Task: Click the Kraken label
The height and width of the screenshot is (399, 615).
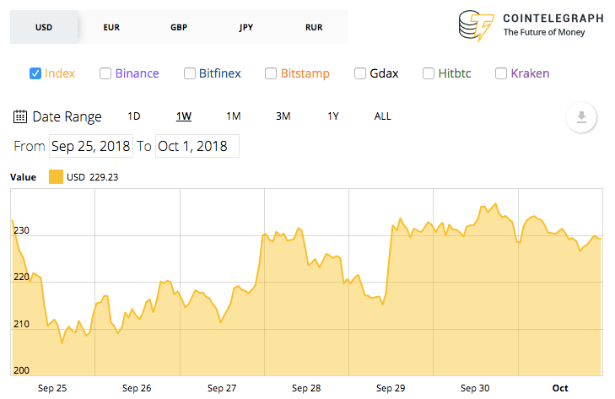Action: (530, 73)
